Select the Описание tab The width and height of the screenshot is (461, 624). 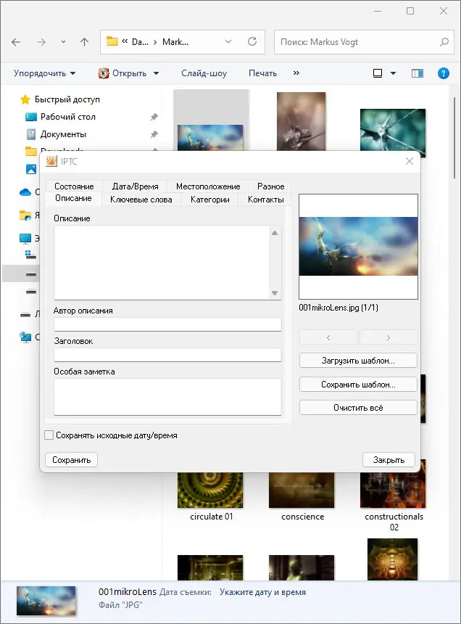(x=73, y=198)
